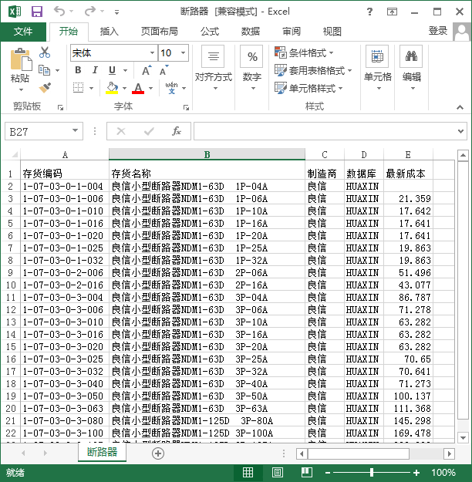
Task: Apply red font color A
Action: click(x=138, y=88)
